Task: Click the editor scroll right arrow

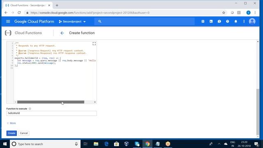Action: click(95, 102)
